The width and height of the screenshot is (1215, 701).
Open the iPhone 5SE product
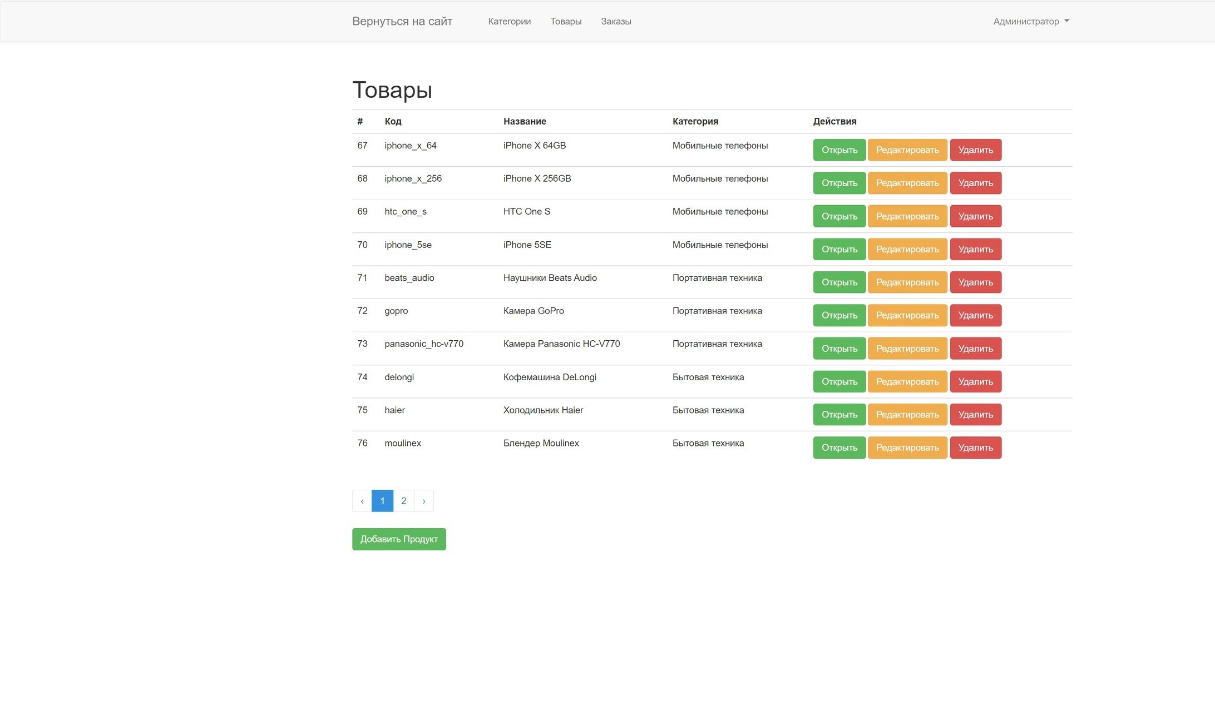(x=839, y=249)
